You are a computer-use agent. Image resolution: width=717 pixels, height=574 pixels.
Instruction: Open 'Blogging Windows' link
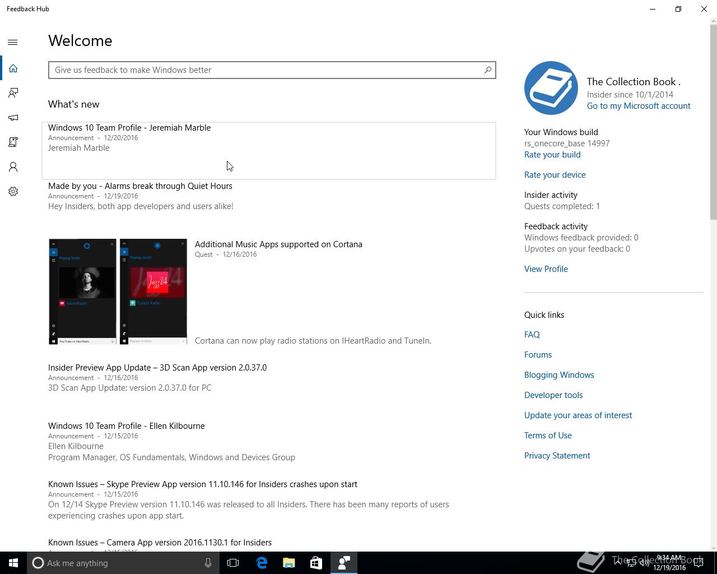coord(559,375)
